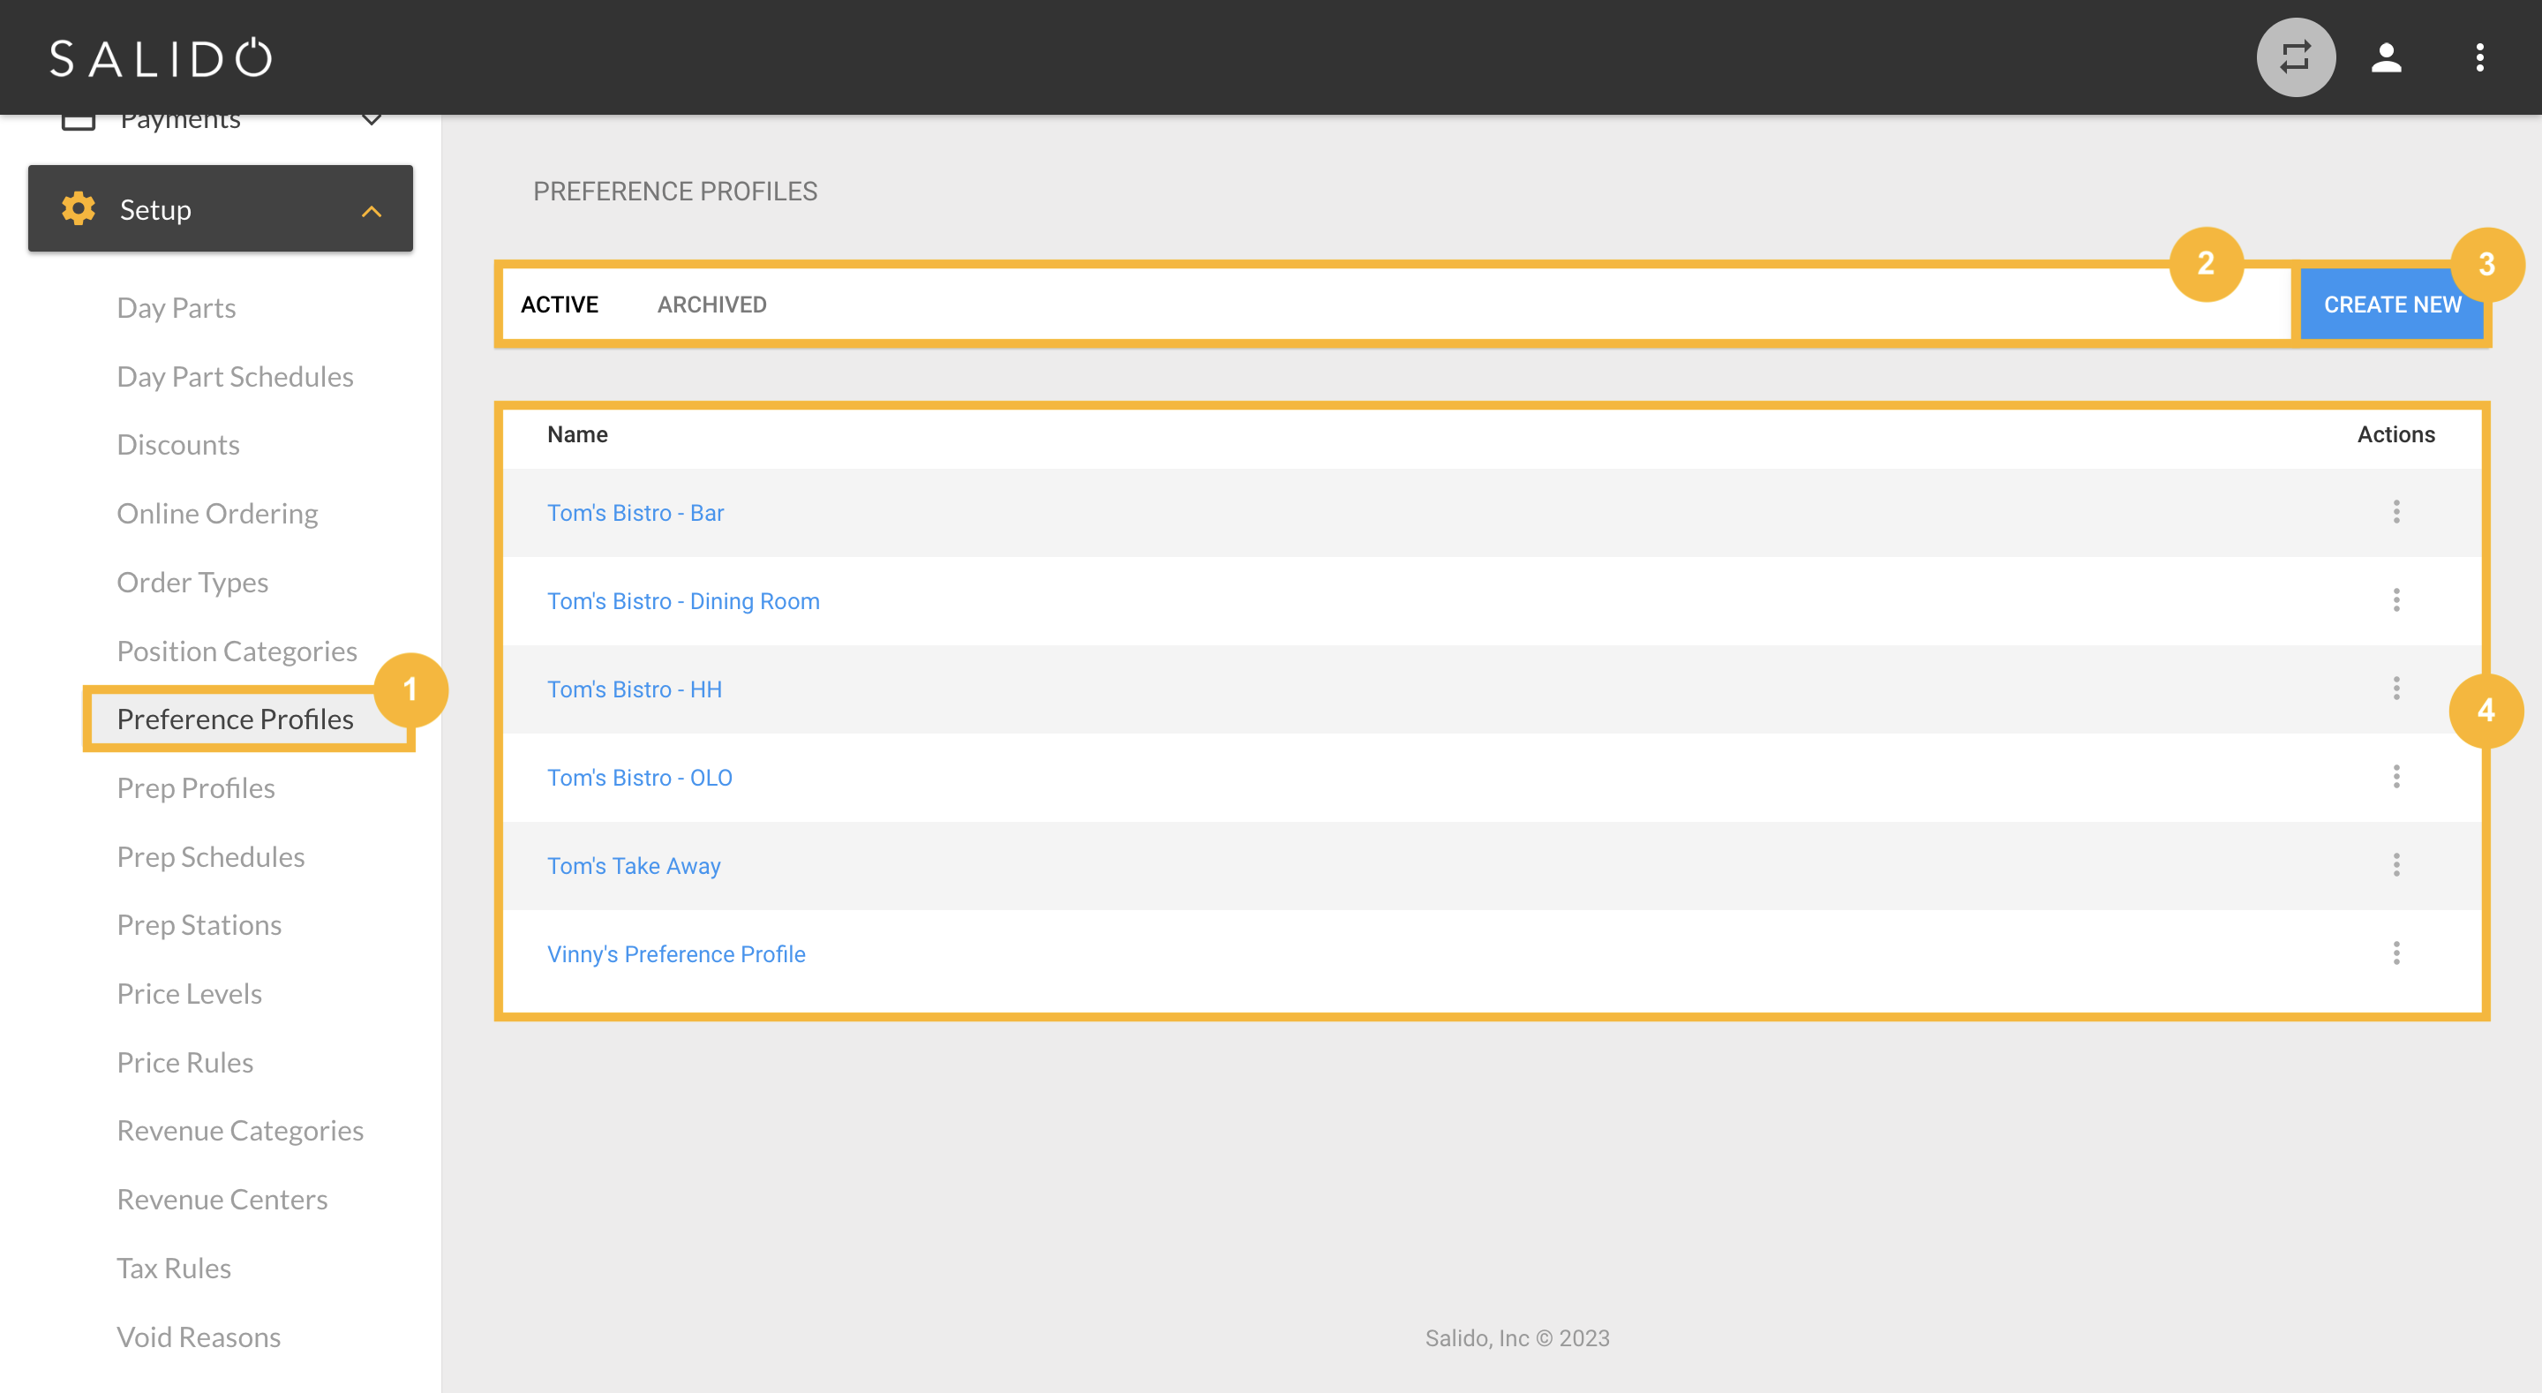This screenshot has width=2542, height=1393.
Task: Open actions menu for Vinny's Preference Profile
Action: pos(2396,953)
